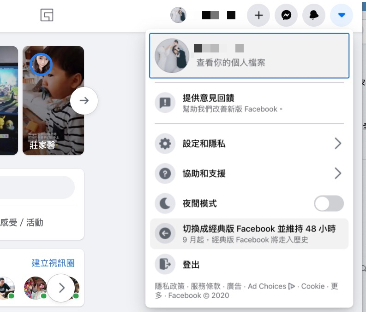Screen dimensions: 366x312
Task: Open the 隱私政策 privacy policy link
Action: 170,286
